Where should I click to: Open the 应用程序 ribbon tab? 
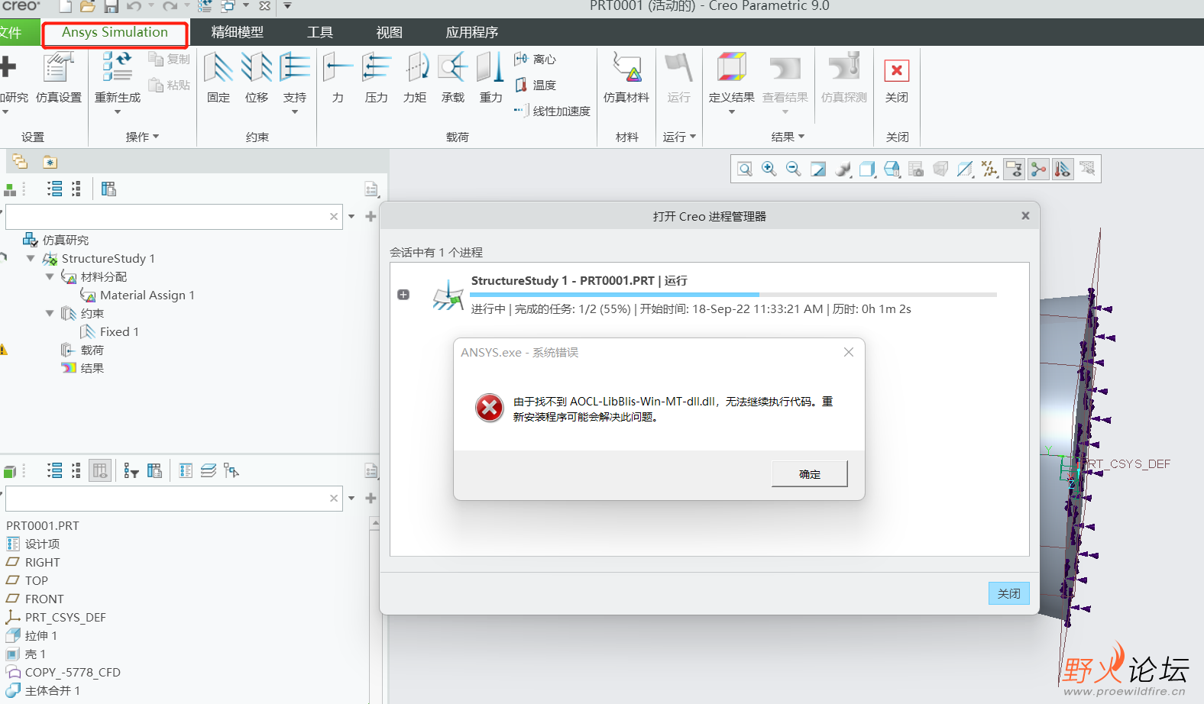click(x=472, y=33)
